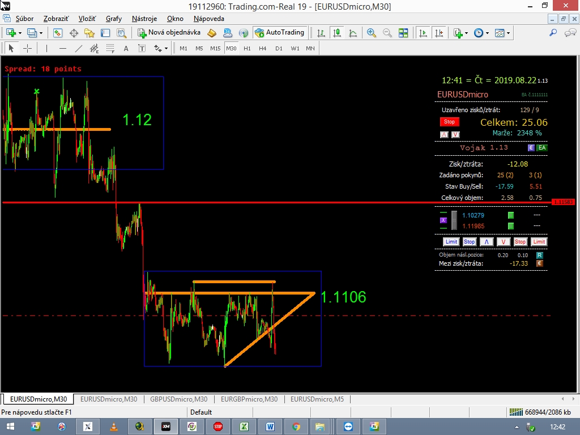Open the Profiles toolbar icon
Image resolution: width=580 pixels, height=435 pixels.
(32, 33)
